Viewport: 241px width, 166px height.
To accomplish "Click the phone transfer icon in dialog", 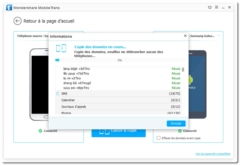I will pos(61,48).
